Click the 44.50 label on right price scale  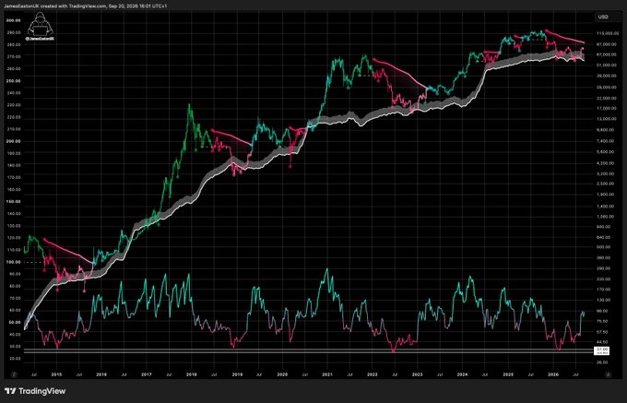coord(602,342)
